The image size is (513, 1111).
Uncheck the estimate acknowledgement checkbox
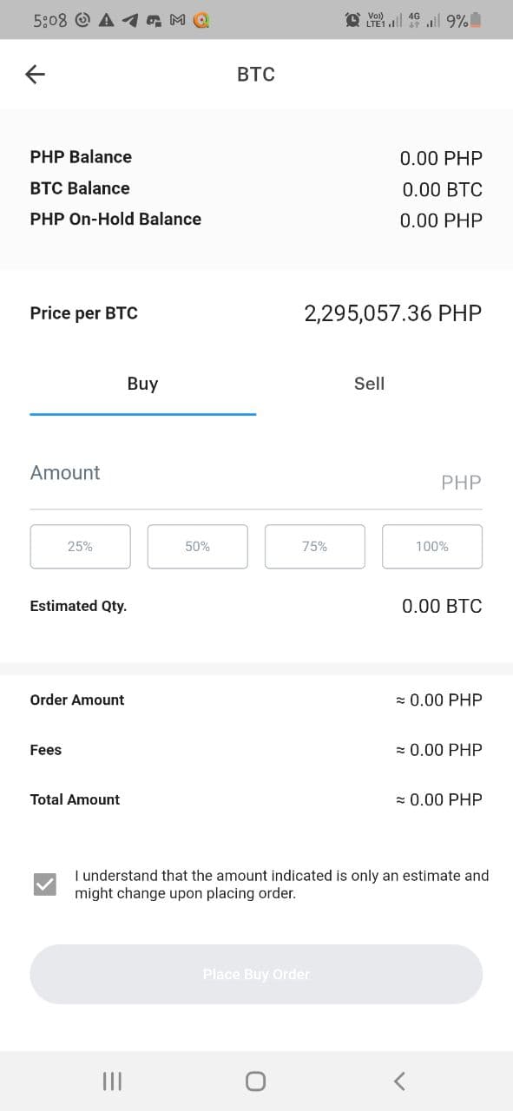coord(44,884)
